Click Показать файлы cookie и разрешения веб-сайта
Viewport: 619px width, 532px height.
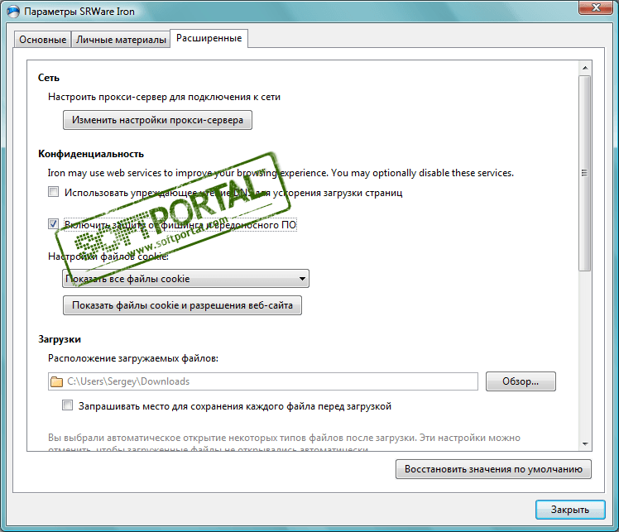(x=182, y=305)
